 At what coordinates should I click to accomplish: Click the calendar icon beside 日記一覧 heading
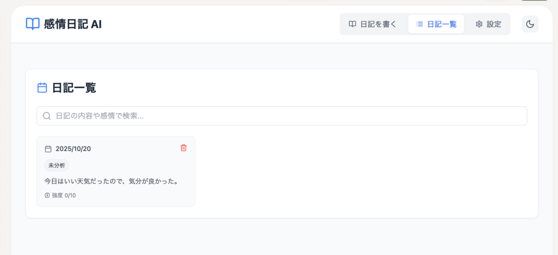(x=42, y=88)
